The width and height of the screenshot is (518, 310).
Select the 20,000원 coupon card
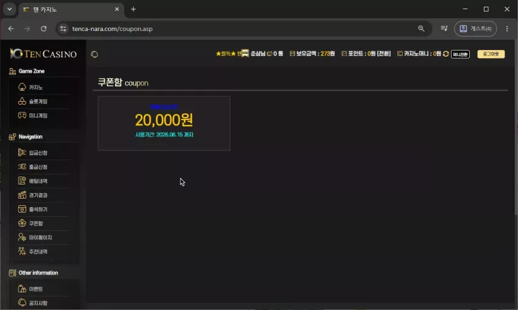(164, 124)
